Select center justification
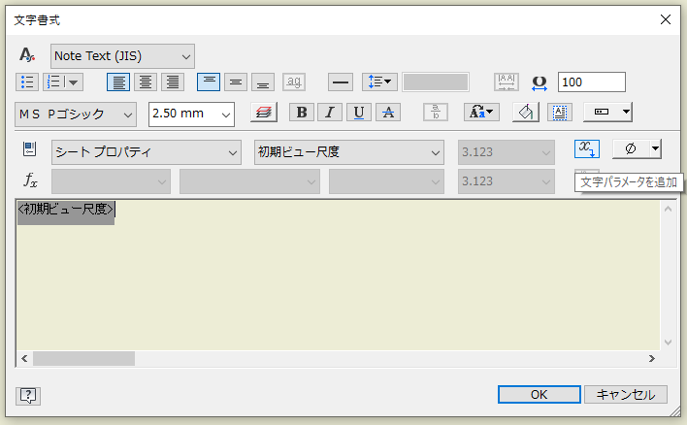This screenshot has width=687, height=425. click(146, 82)
